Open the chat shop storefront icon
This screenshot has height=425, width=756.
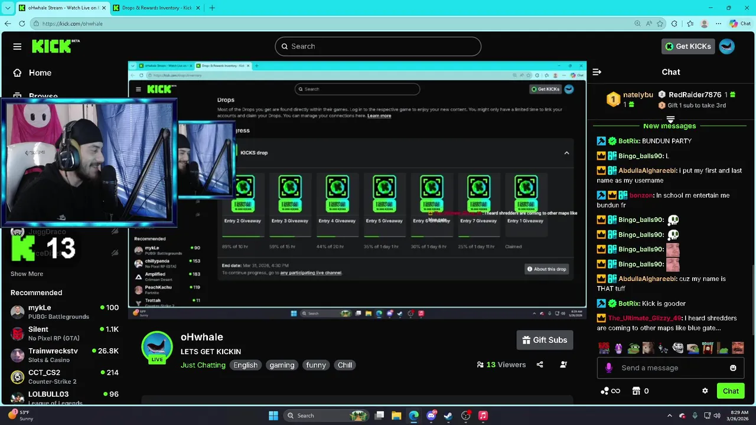[636, 391]
